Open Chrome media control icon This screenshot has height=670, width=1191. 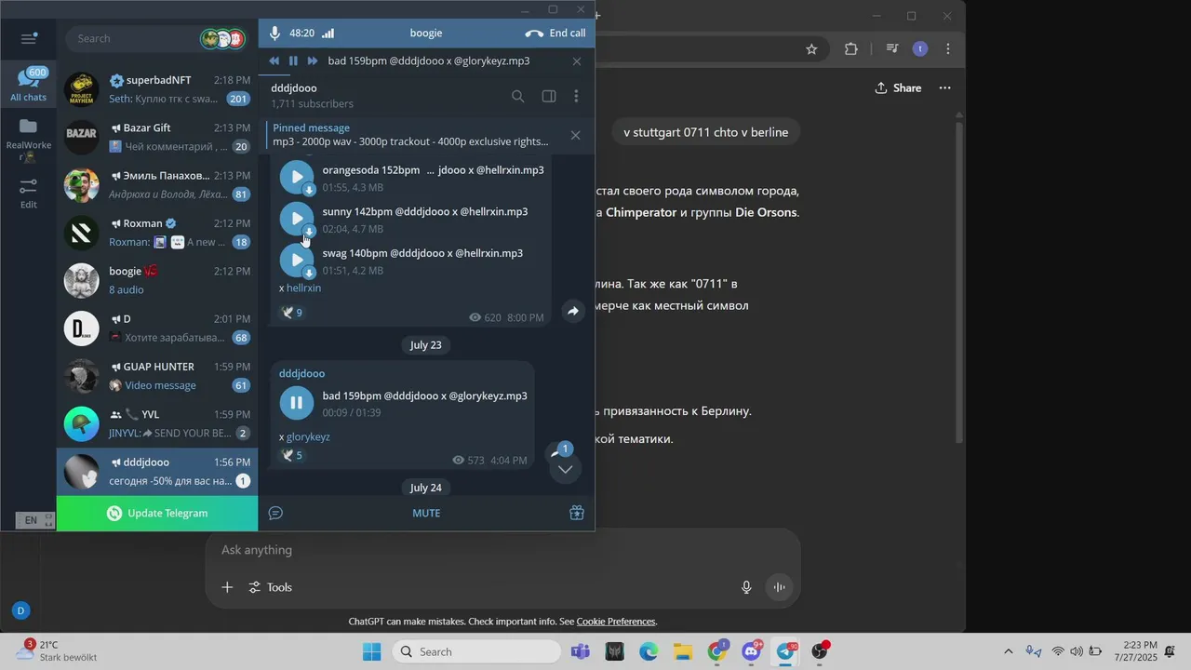tap(891, 49)
